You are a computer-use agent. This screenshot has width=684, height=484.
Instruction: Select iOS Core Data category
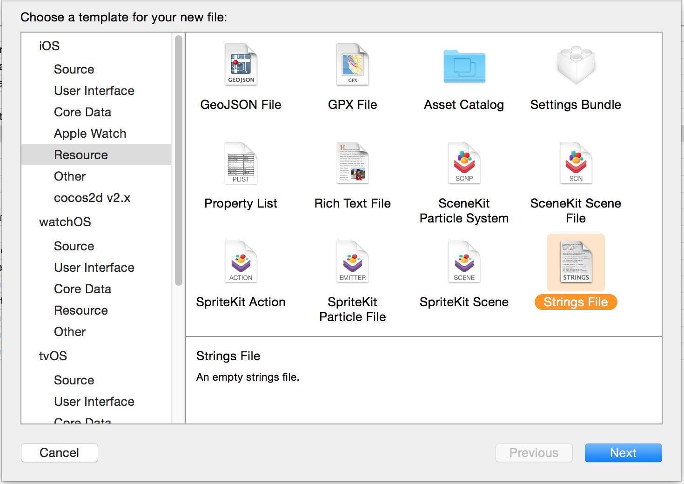pos(82,112)
